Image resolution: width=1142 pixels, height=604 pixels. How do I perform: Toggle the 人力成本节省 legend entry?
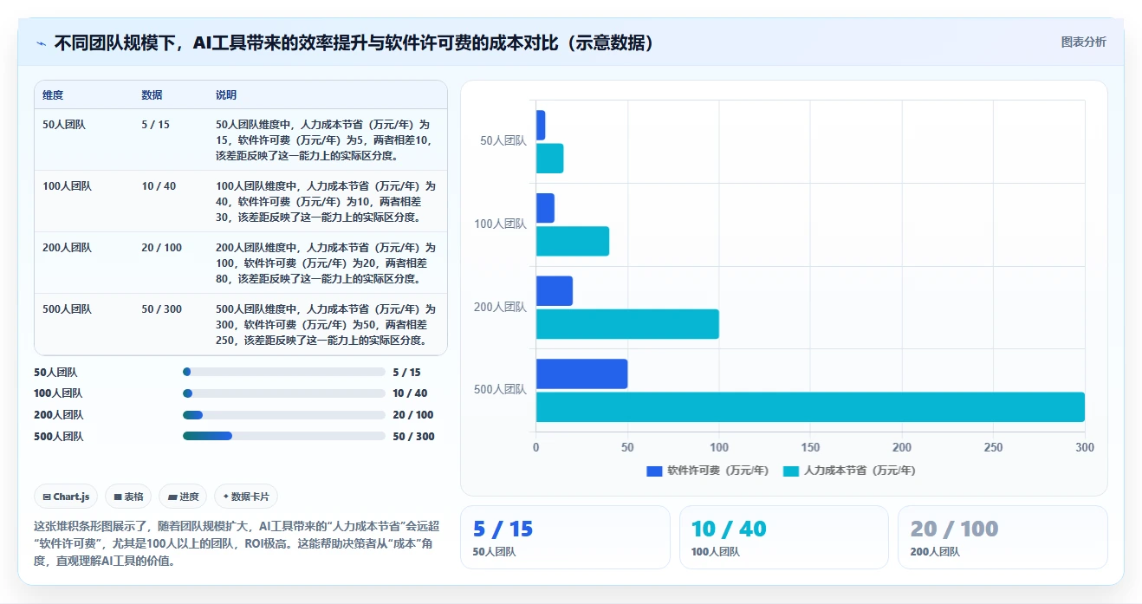(x=849, y=471)
